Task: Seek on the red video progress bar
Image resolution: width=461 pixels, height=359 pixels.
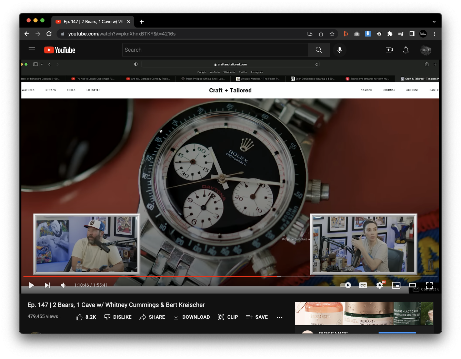Action: [x=230, y=276]
